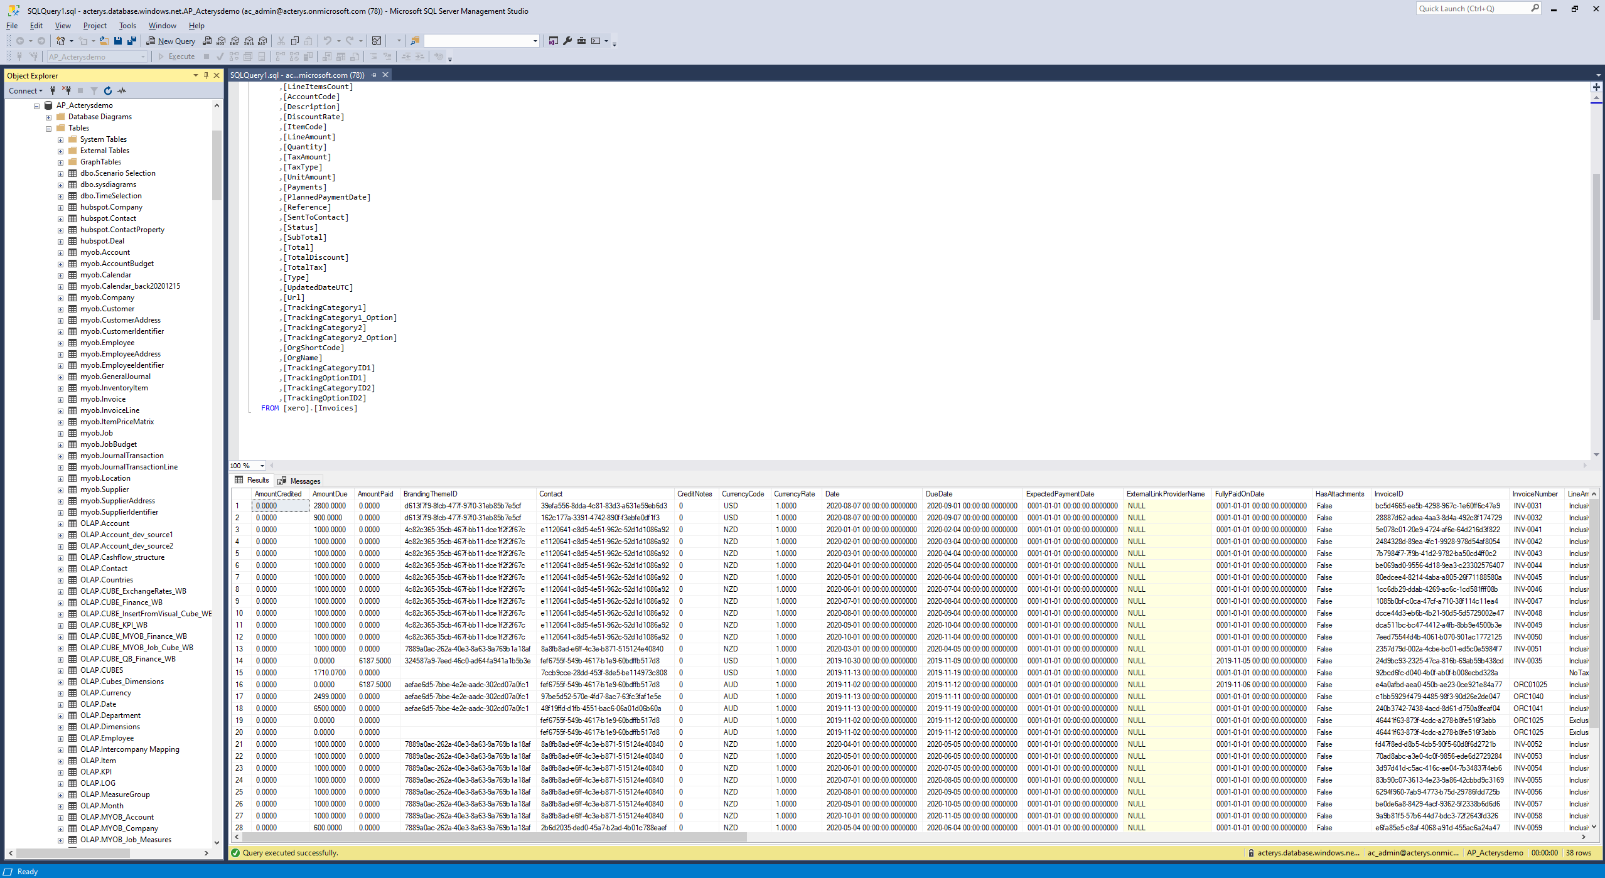
Task: Refresh the Object Explorer tree
Action: pos(108,90)
